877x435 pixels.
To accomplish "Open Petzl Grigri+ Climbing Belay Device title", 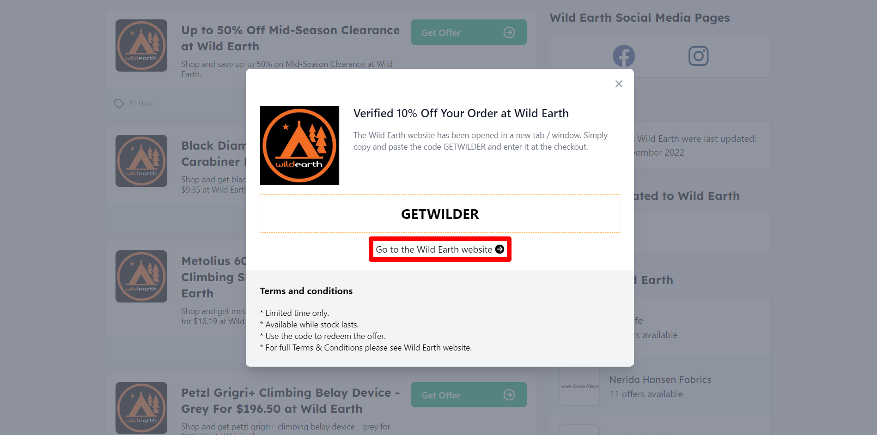I will click(x=291, y=401).
